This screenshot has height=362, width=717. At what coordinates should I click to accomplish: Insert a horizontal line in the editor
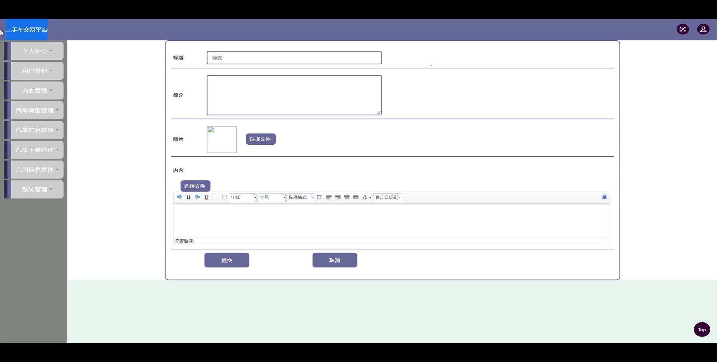215,197
